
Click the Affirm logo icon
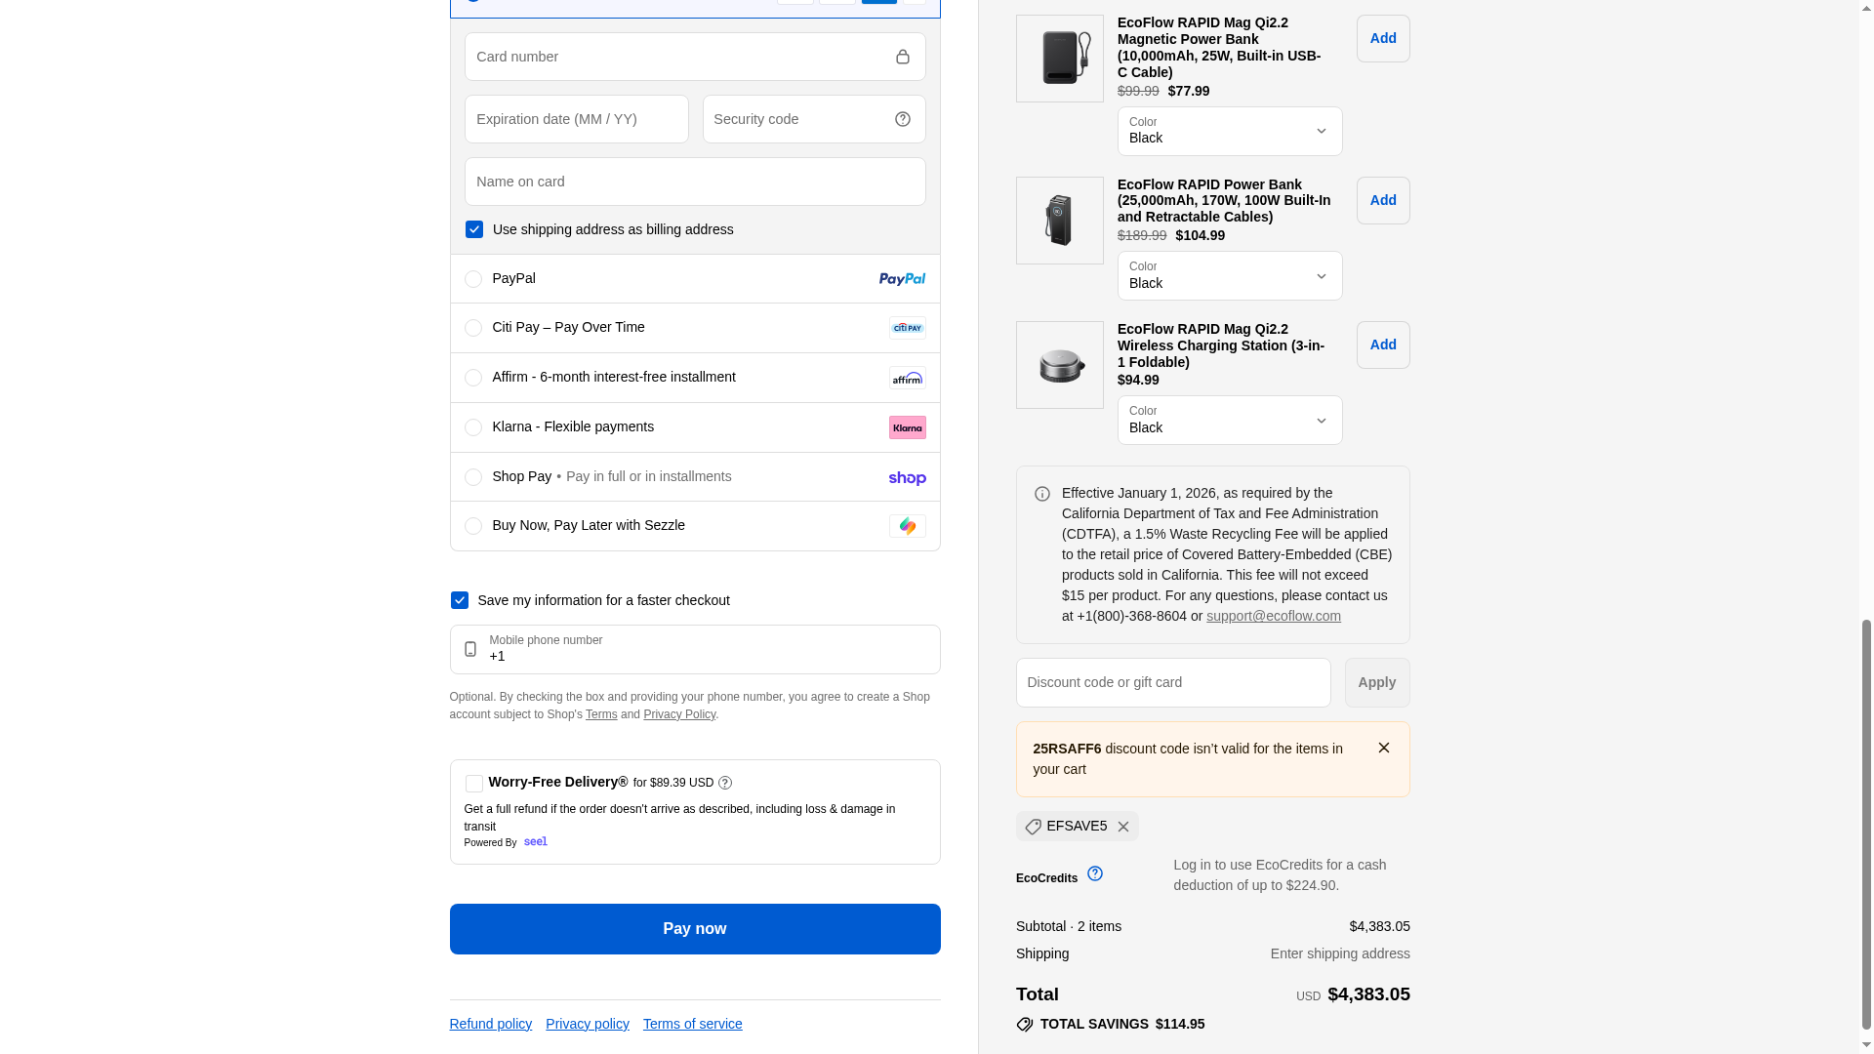click(907, 378)
